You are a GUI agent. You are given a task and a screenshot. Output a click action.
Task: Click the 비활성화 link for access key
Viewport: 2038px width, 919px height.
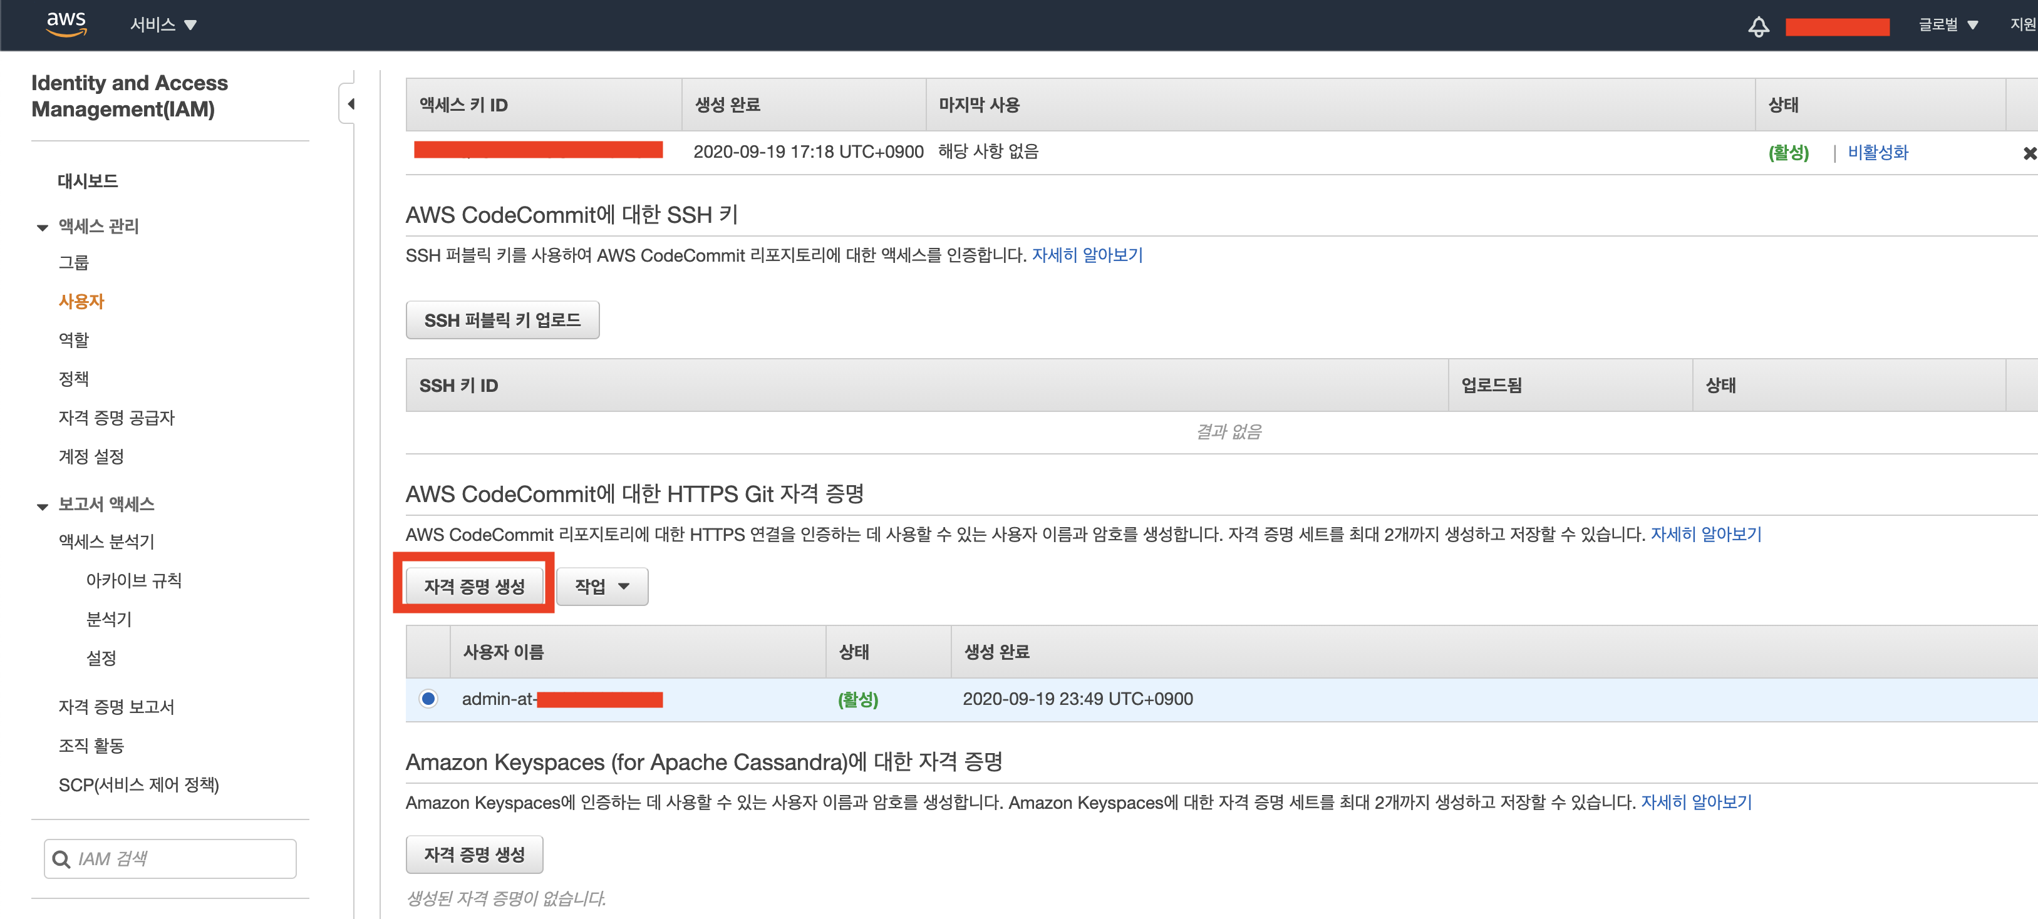pyautogui.click(x=1878, y=153)
